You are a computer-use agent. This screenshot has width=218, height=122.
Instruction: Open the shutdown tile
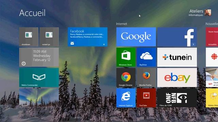point(29,37)
